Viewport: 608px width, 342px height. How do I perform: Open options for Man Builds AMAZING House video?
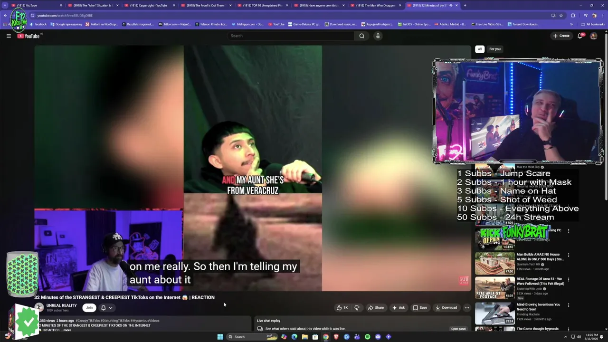(x=569, y=255)
